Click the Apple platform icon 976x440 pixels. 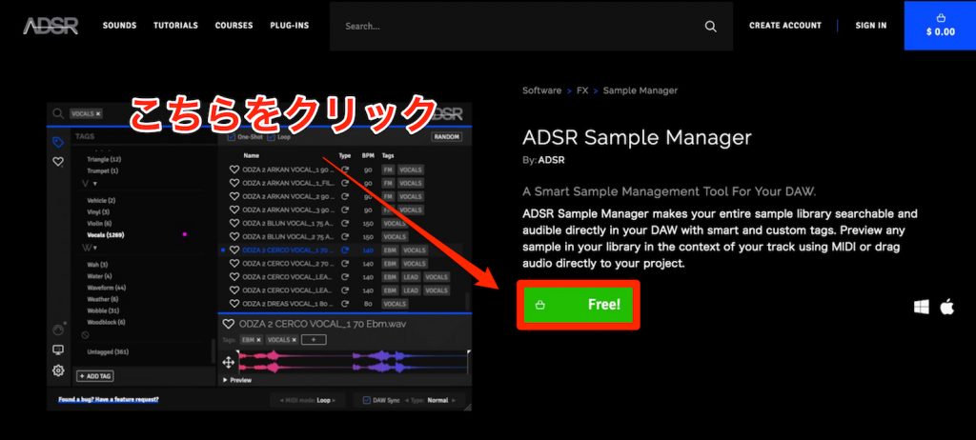pyautogui.click(x=946, y=306)
